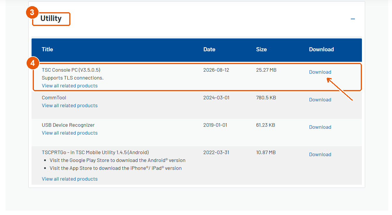The width and height of the screenshot is (392, 215).
Task: Click the Size column header
Action: (261, 49)
